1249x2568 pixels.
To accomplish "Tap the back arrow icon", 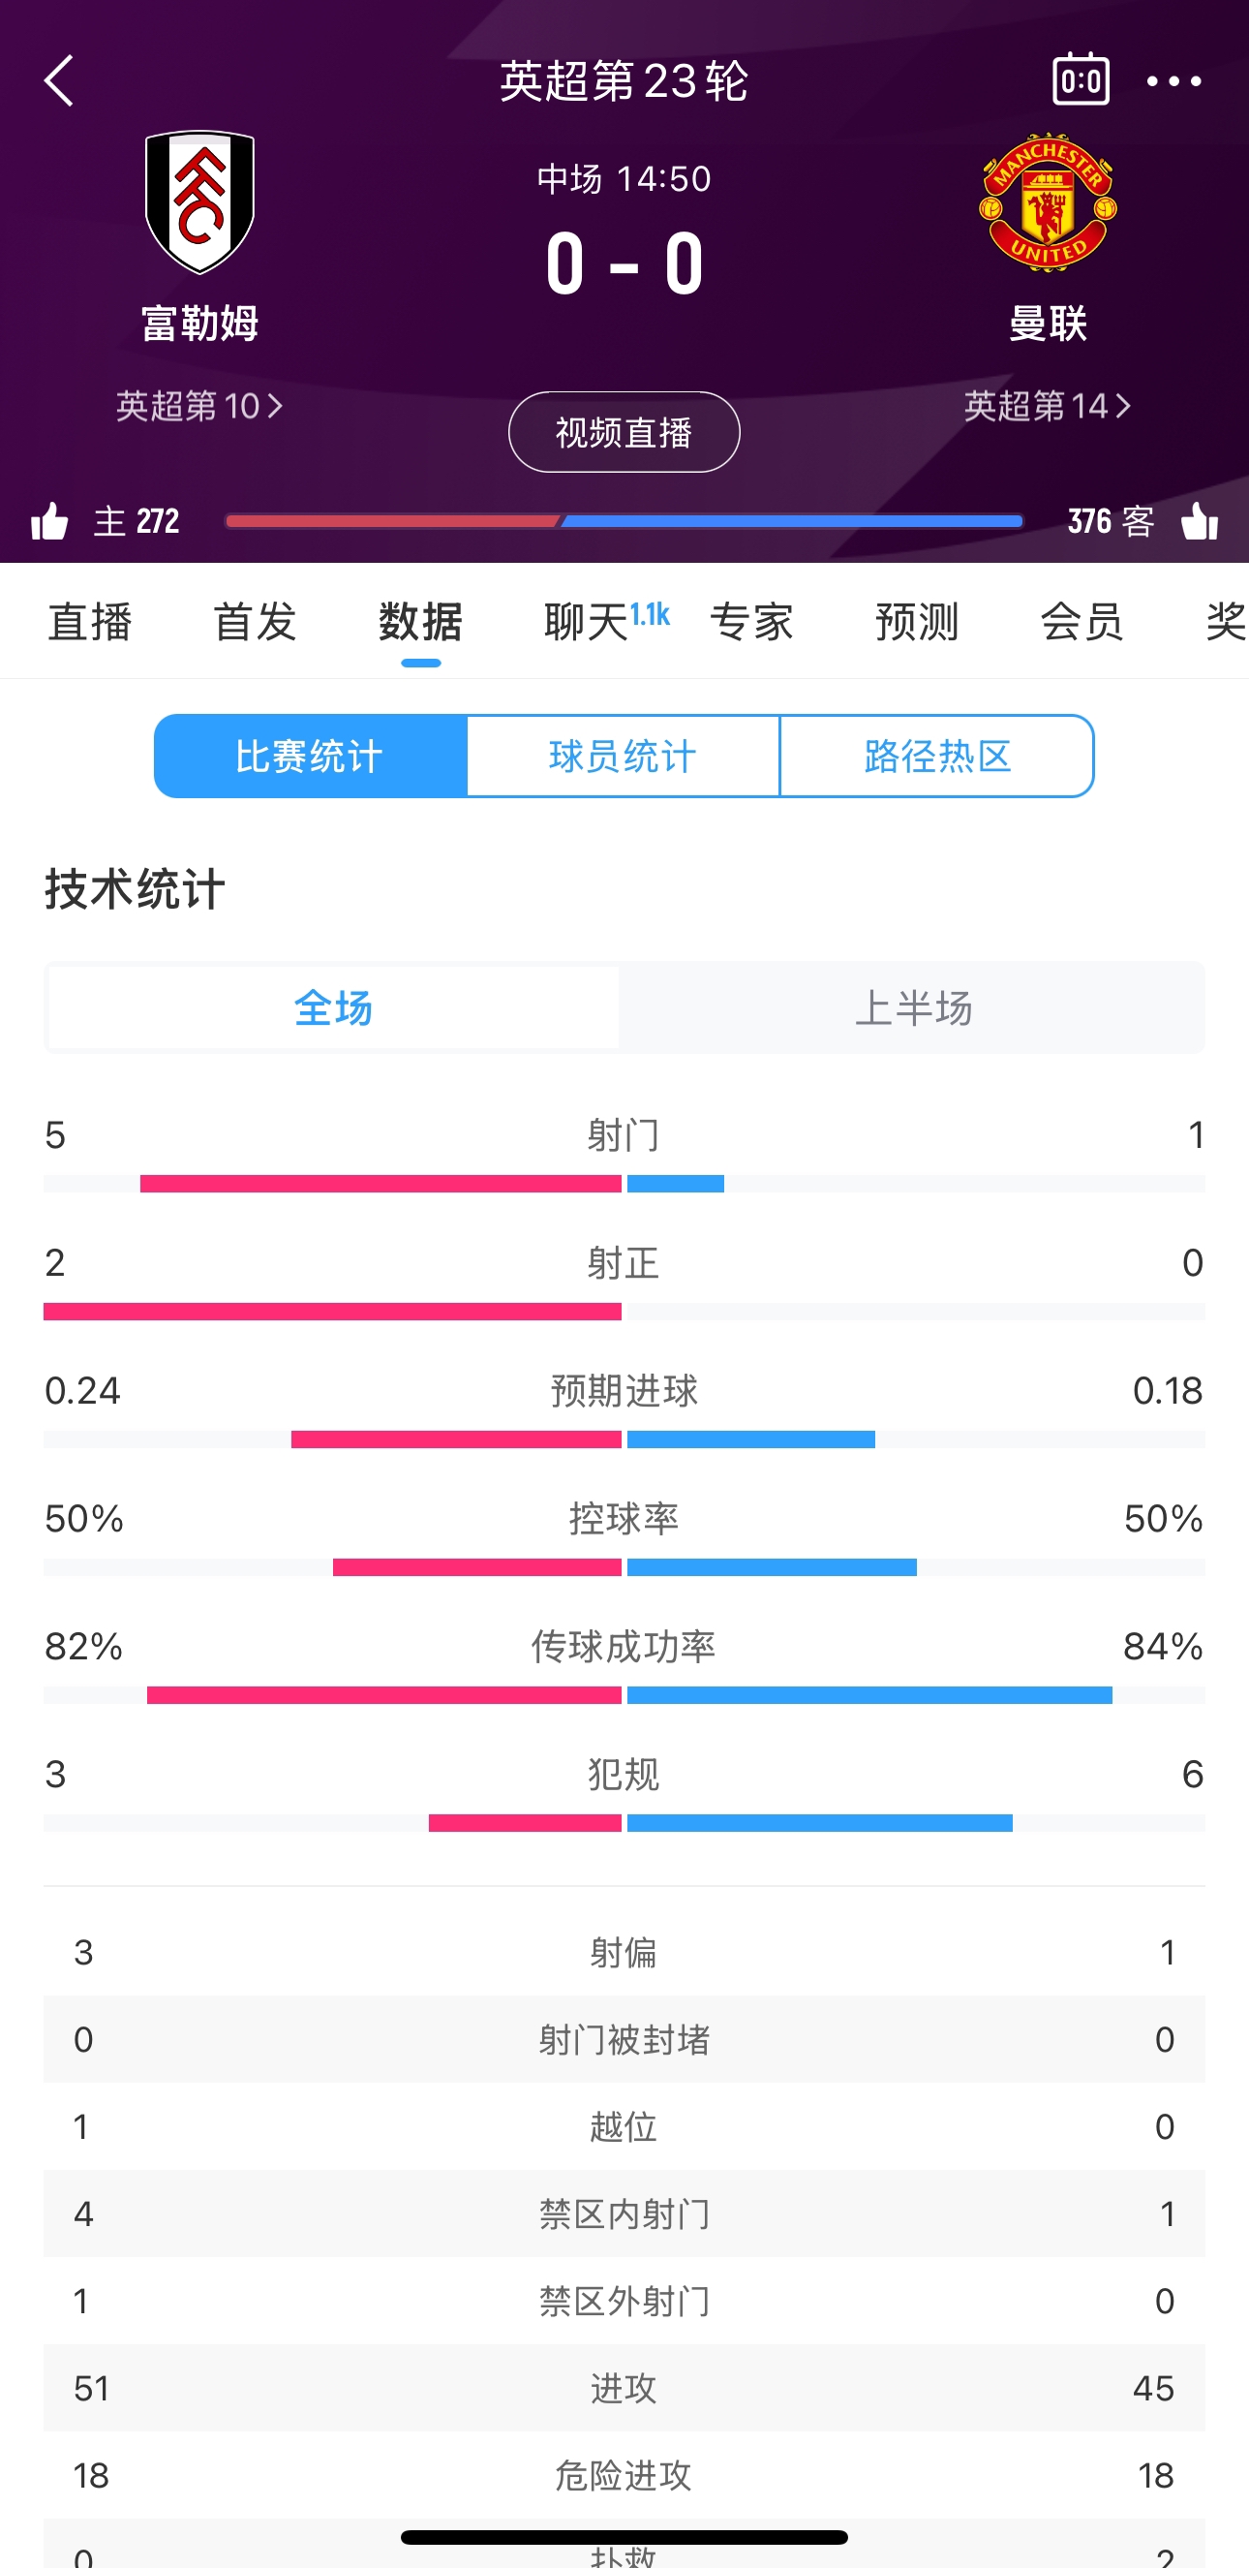I will click(59, 80).
